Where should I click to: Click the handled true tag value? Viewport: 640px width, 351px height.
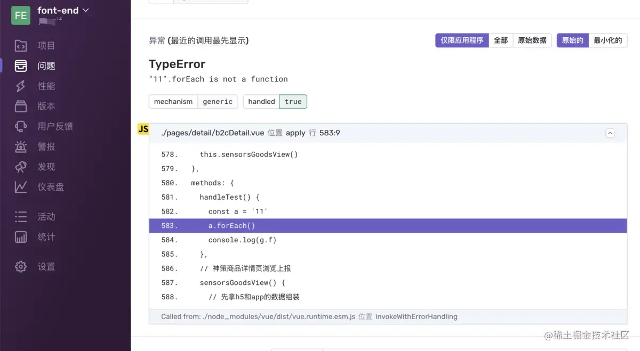(x=293, y=102)
